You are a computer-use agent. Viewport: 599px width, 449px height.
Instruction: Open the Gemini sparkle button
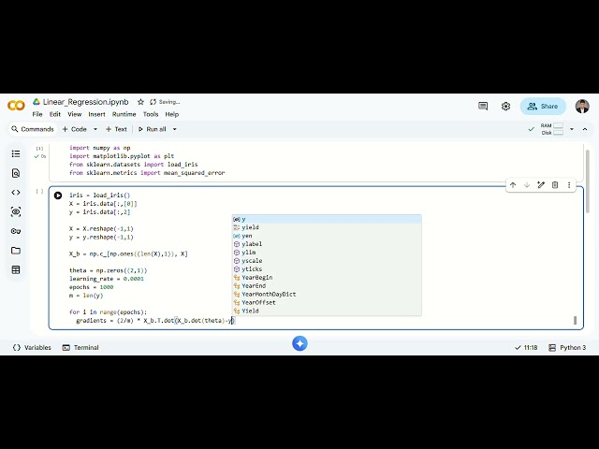299,343
